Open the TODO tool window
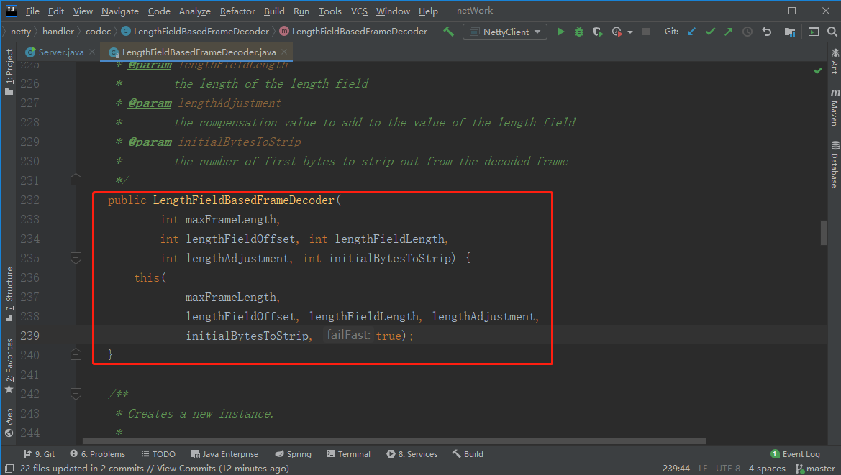Viewport: 841px width, 475px height. point(158,454)
